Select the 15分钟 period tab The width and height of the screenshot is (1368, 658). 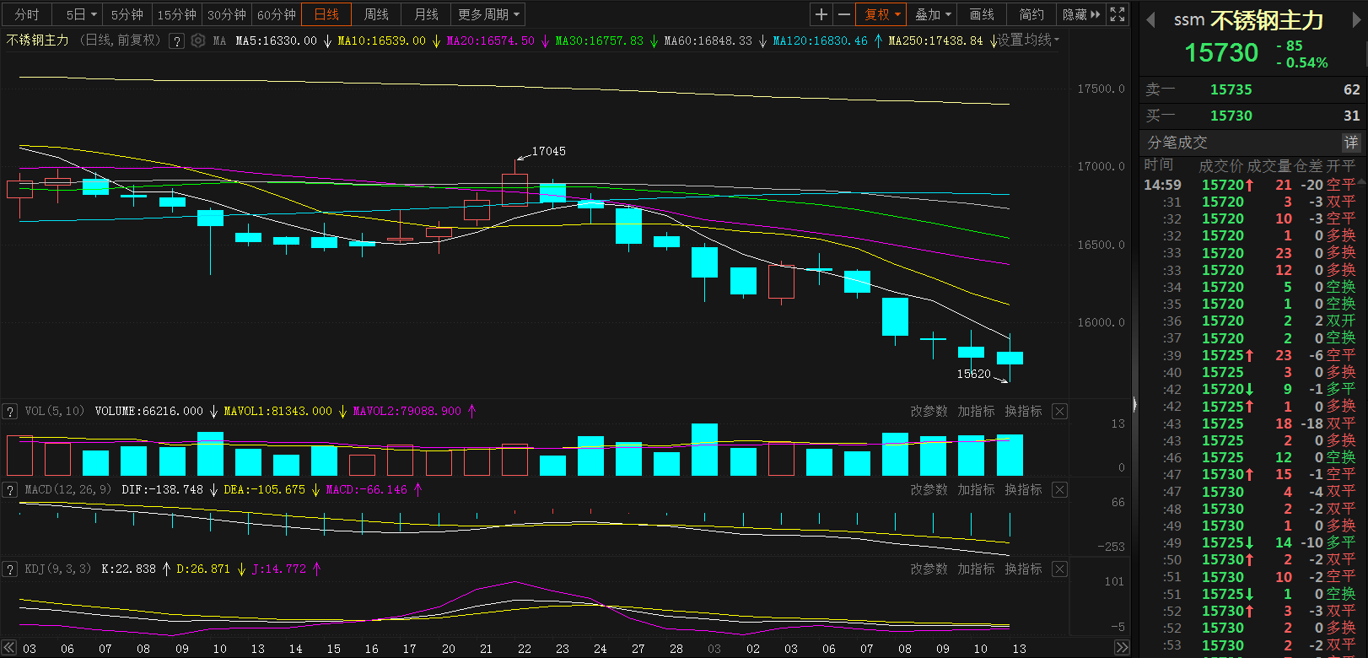(x=177, y=14)
